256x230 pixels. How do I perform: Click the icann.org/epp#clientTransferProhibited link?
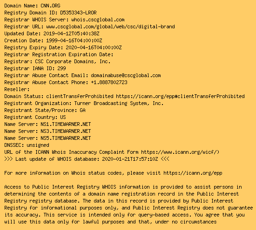pyautogui.click(x=180, y=96)
